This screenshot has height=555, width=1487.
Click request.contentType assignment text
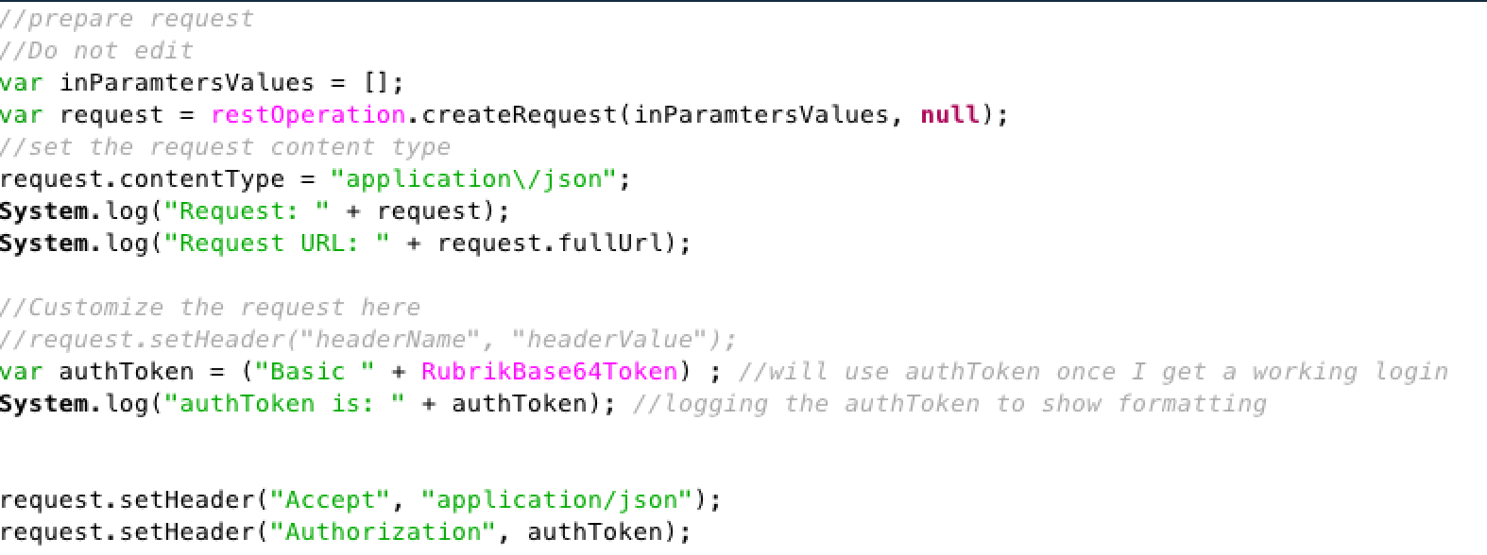(142, 179)
